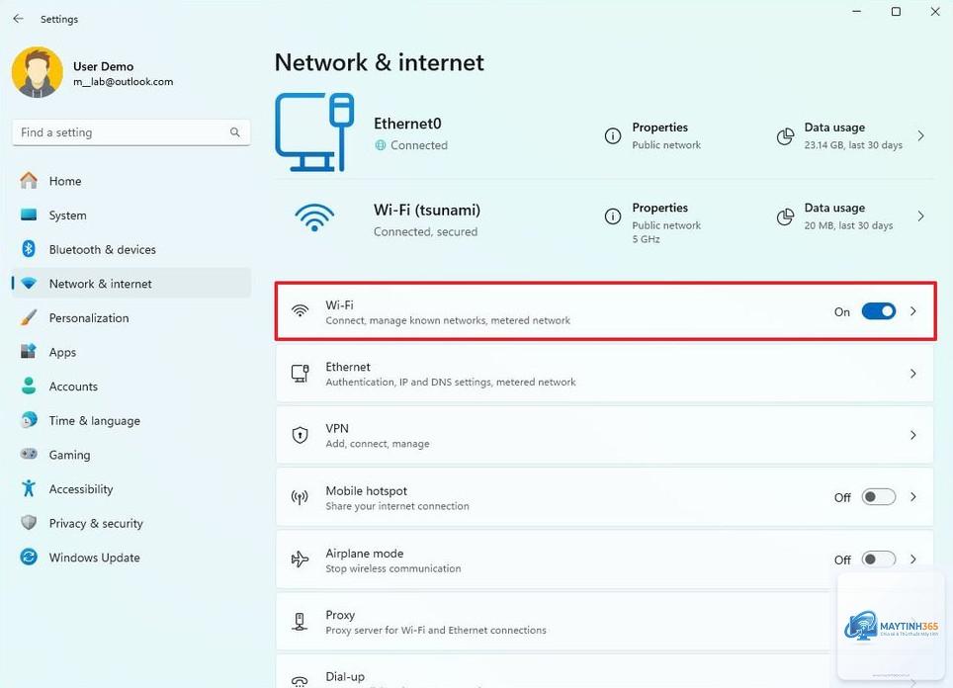The width and height of the screenshot is (953, 688).
Task: Click the Wi-Fi Data usage pie icon
Action: click(785, 216)
